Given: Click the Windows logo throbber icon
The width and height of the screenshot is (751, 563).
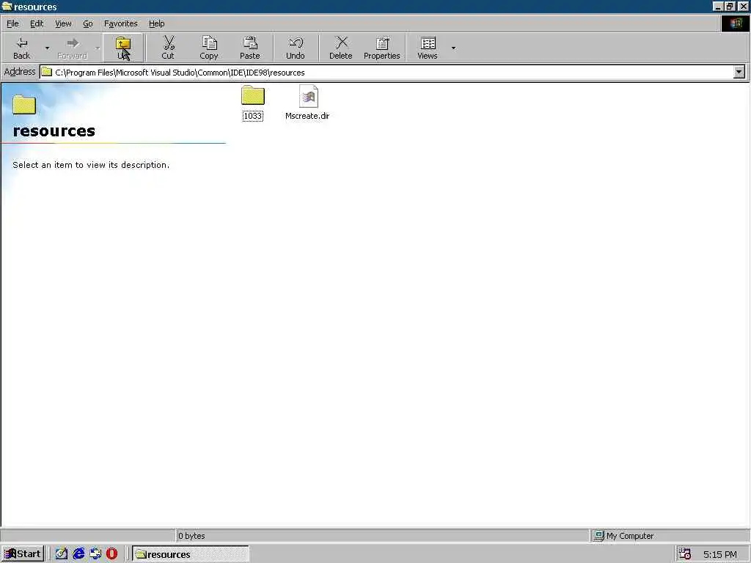Looking at the screenshot, I should click(x=735, y=23).
